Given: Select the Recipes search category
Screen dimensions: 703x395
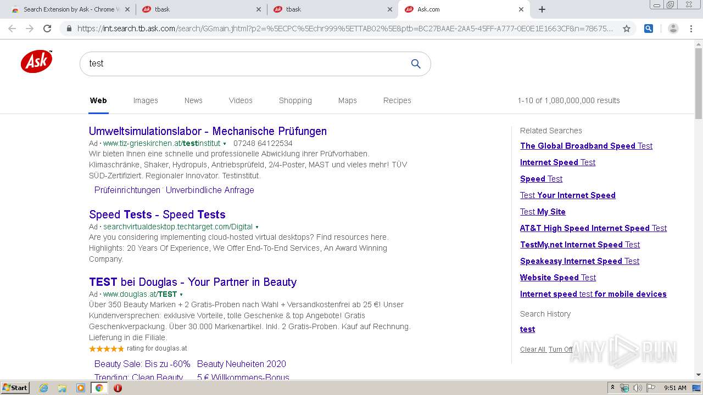Looking at the screenshot, I should click(397, 100).
